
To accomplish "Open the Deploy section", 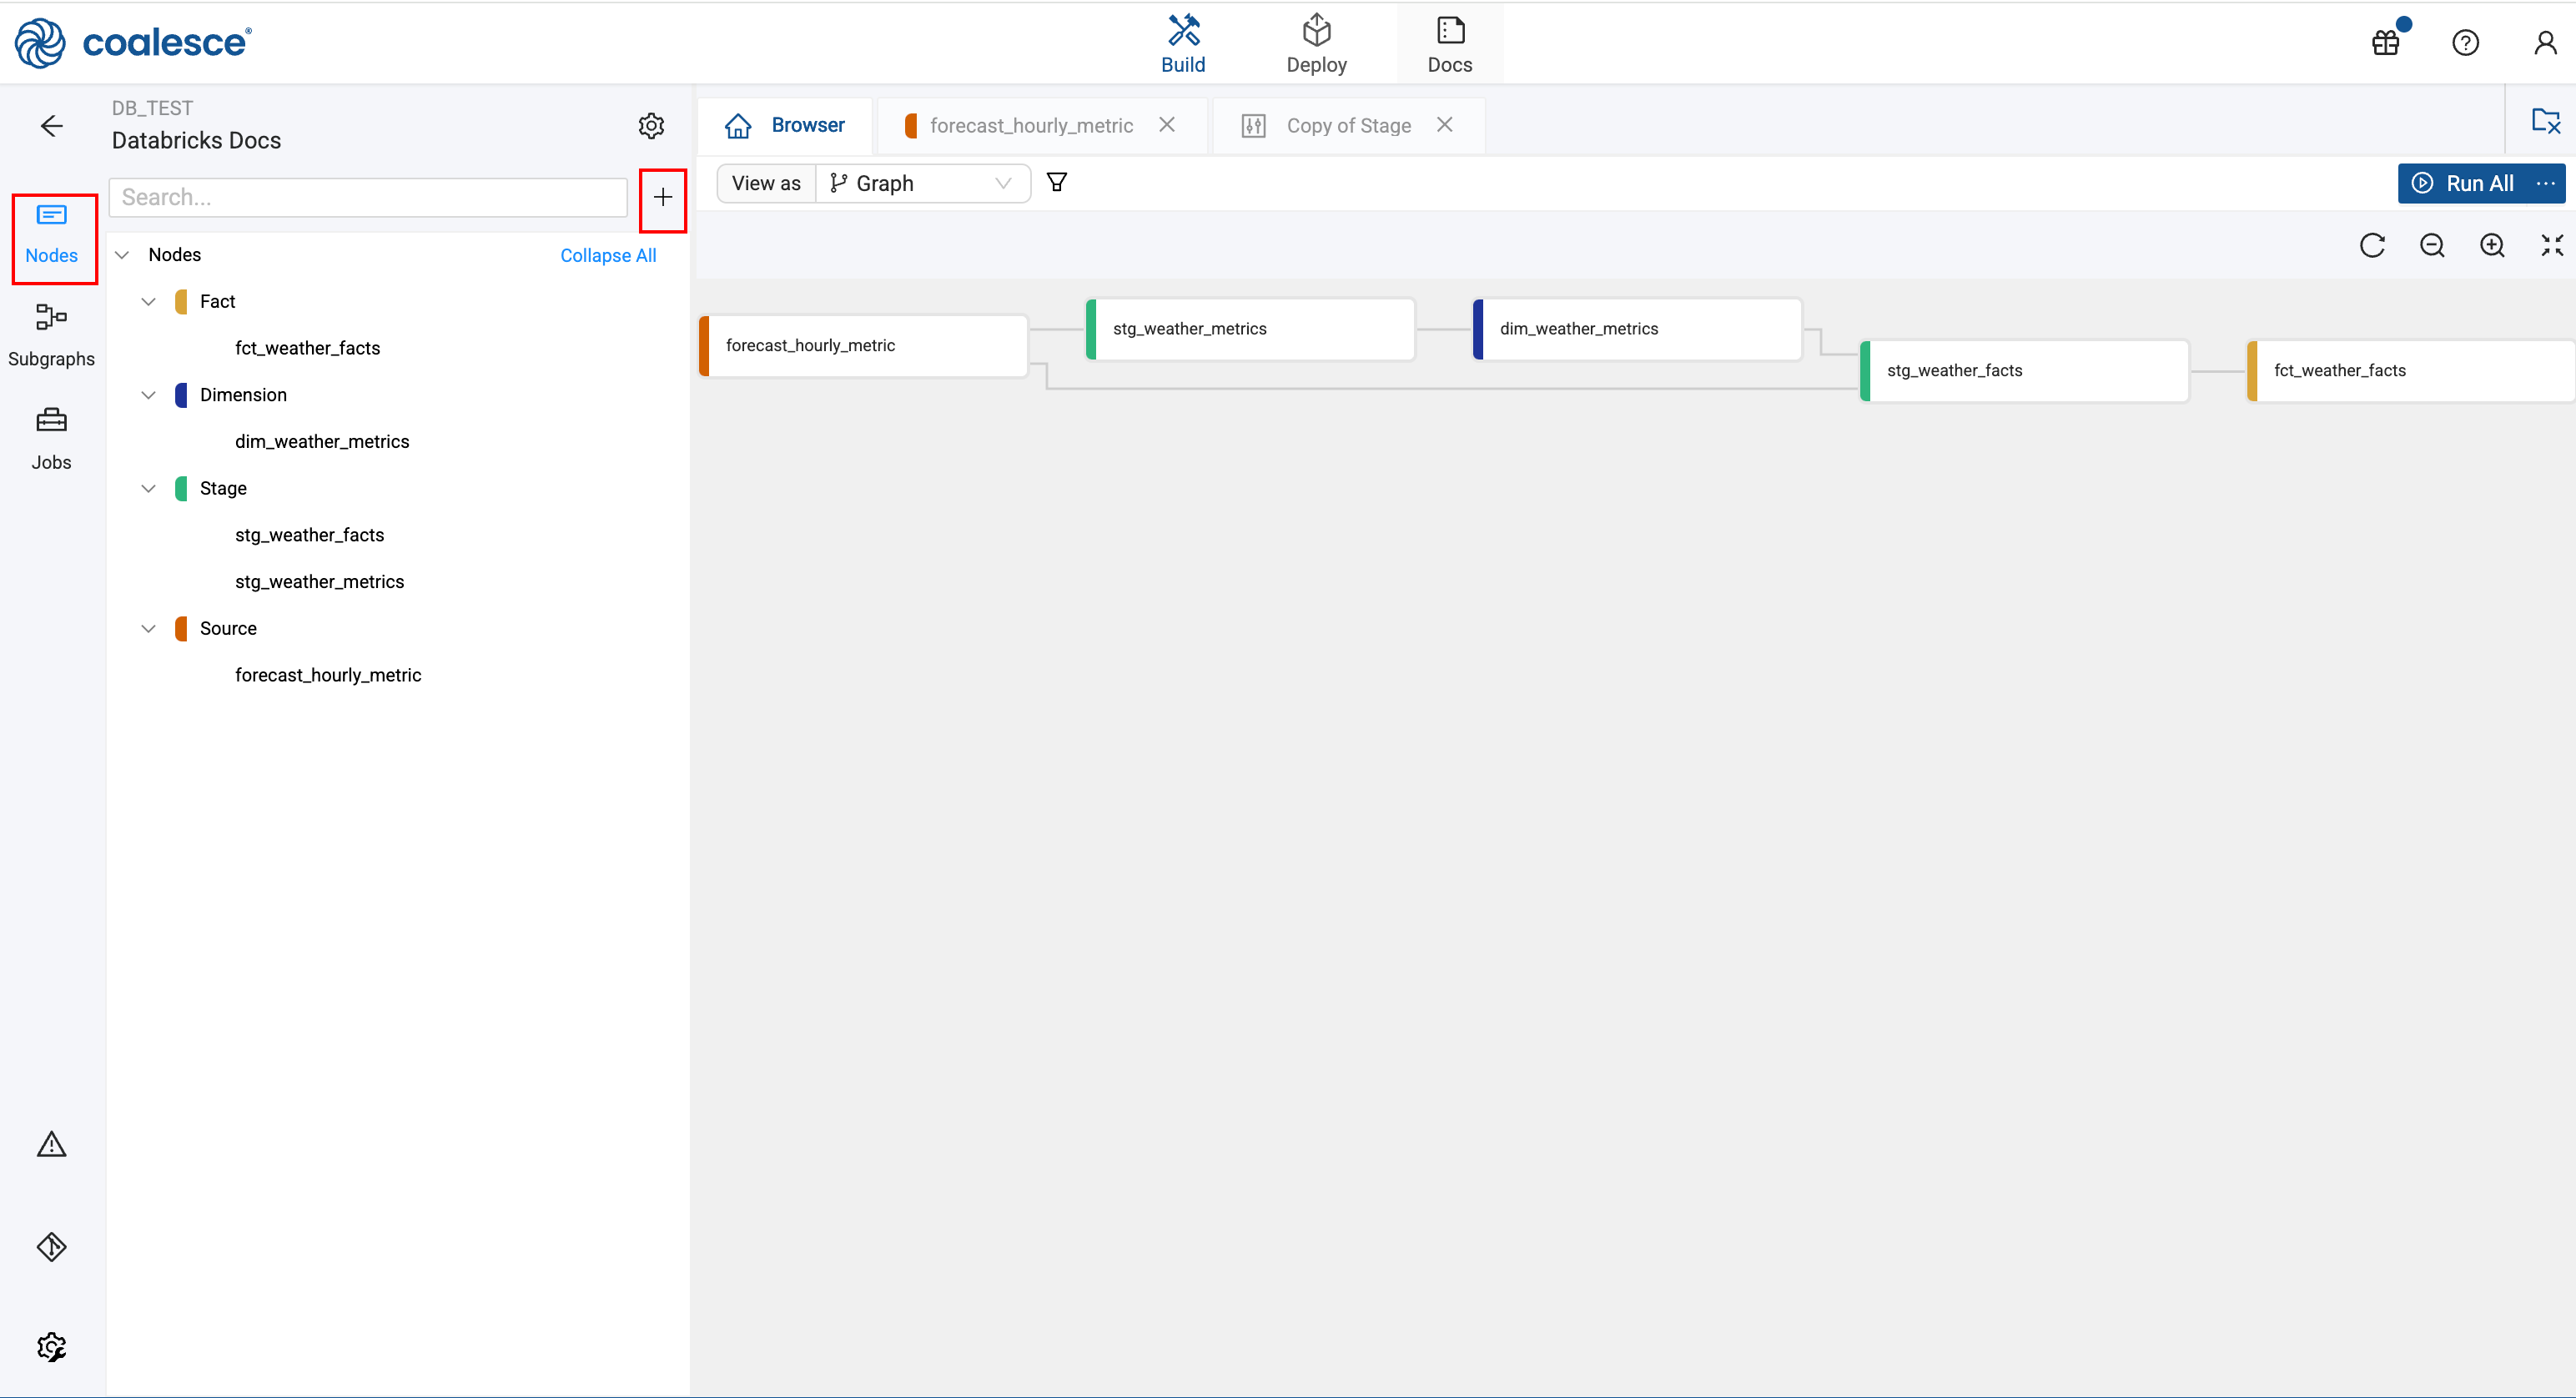I will point(1316,44).
